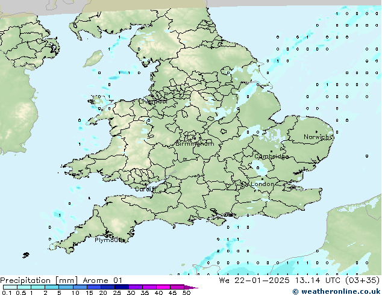Click the Plymouth city label
Image resolution: width=382 pixels, height=295 pixels.
click(110, 240)
